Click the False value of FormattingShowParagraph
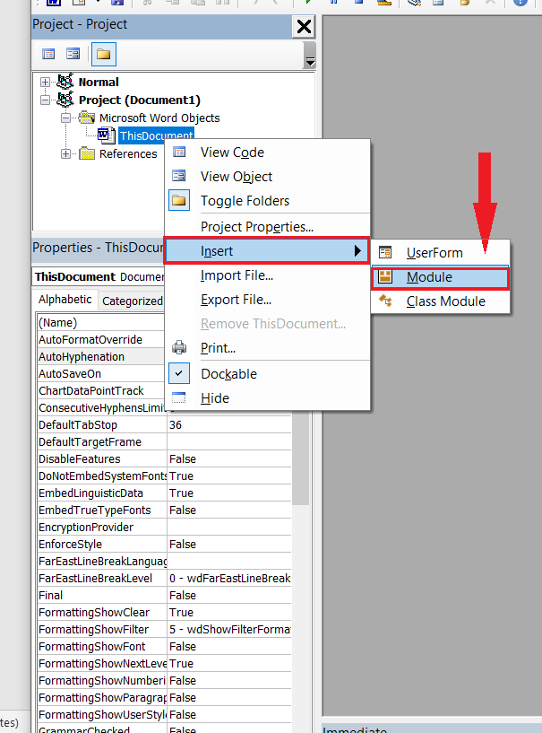 pos(228,697)
